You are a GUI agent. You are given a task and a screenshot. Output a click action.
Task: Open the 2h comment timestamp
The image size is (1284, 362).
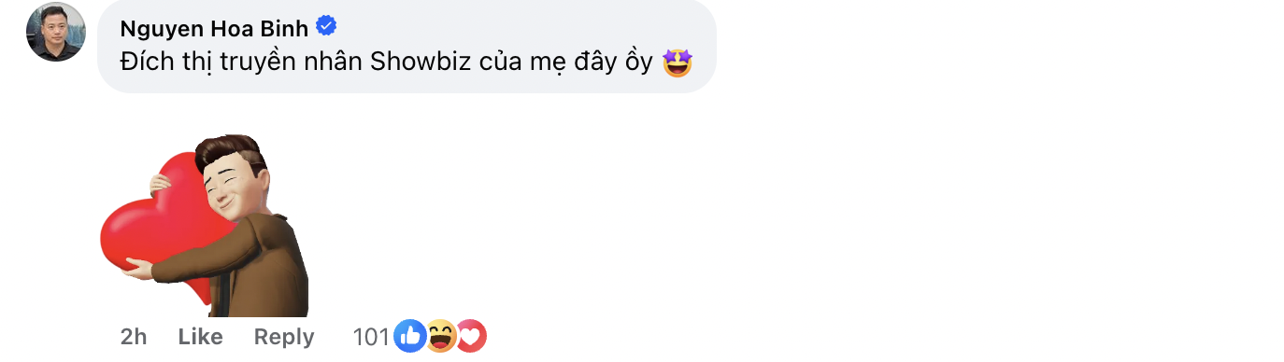134,337
